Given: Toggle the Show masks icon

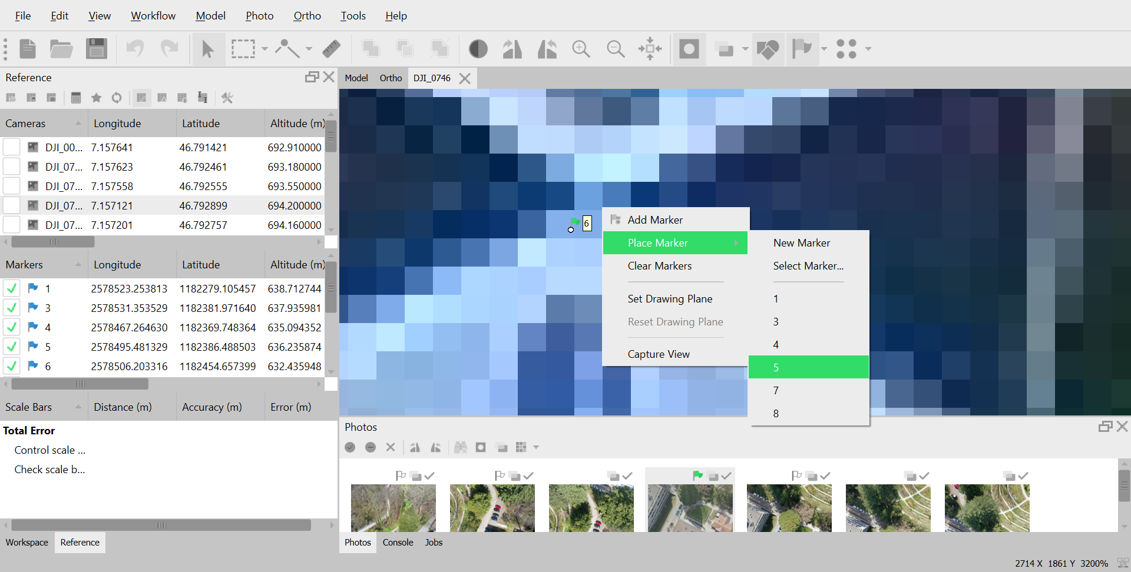Looking at the screenshot, I should click(689, 49).
